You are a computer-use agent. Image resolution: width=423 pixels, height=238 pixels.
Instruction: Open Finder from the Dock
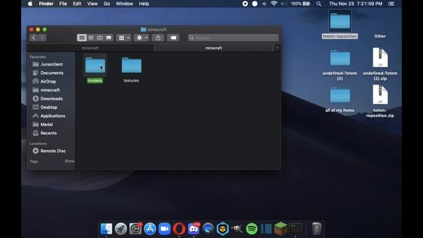pyautogui.click(x=106, y=229)
